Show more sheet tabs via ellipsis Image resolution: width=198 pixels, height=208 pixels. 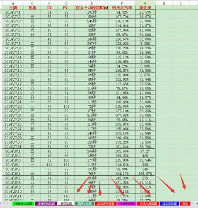(193, 203)
